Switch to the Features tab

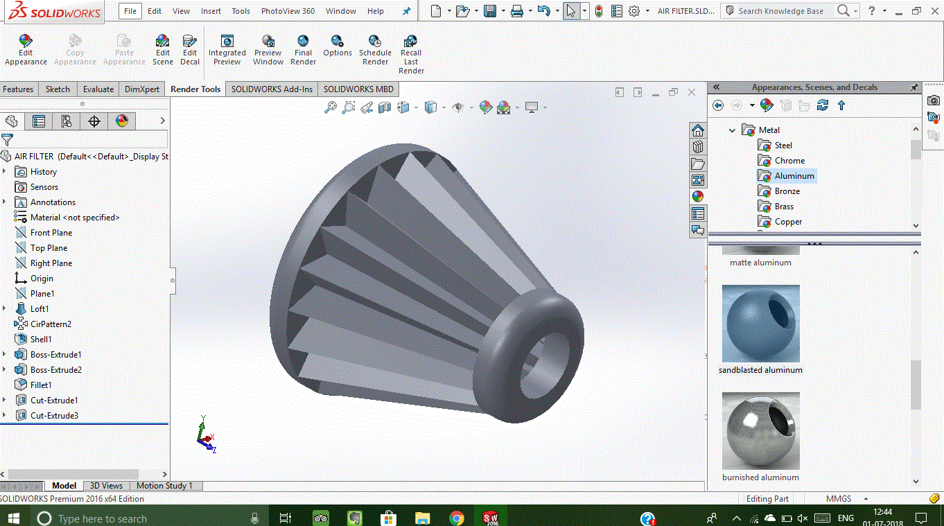[18, 89]
